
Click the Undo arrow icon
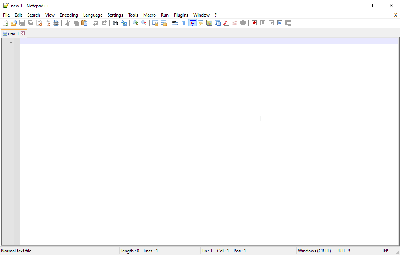[x=95, y=22]
